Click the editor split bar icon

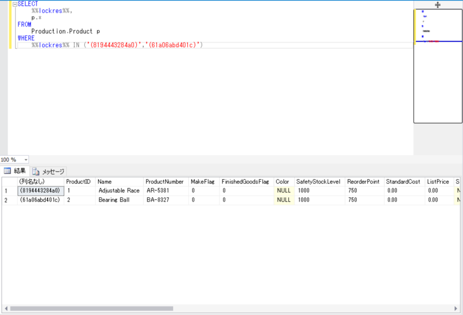[x=438, y=5]
